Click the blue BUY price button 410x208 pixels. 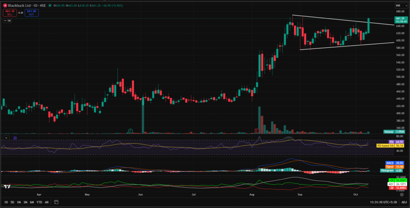click(x=31, y=12)
